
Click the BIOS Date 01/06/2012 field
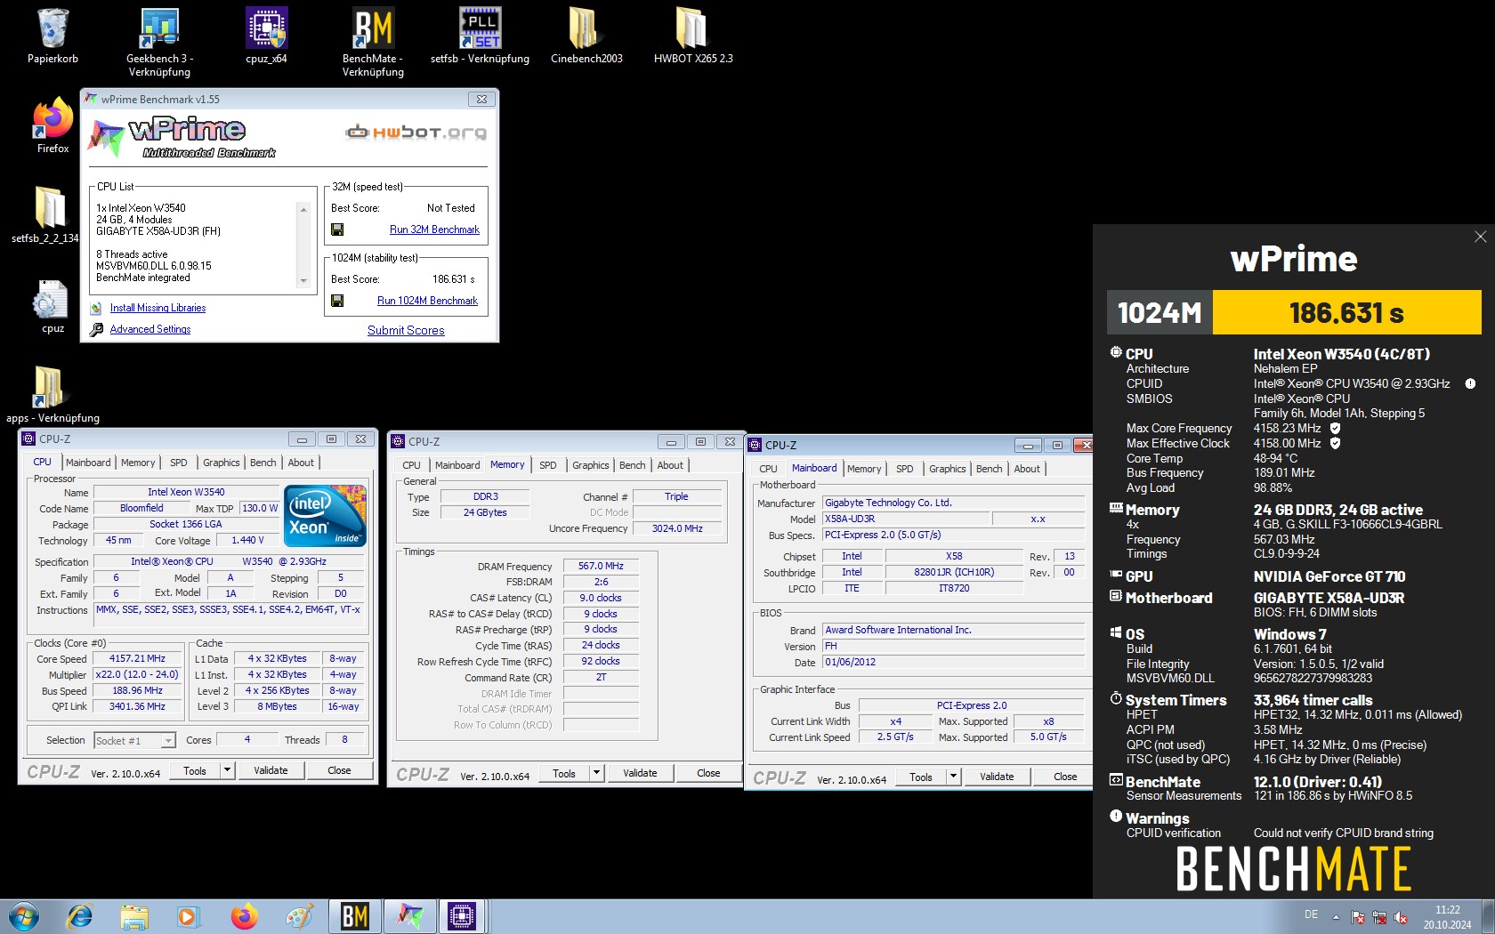(953, 663)
